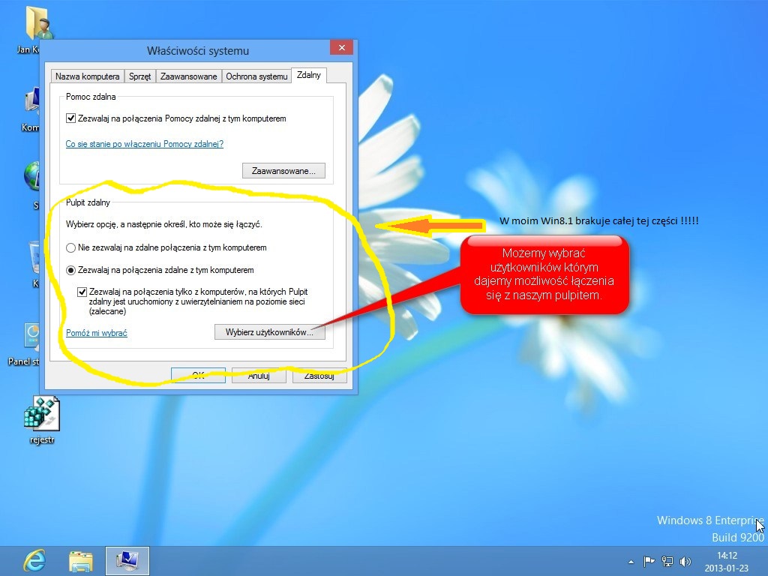Image resolution: width=768 pixels, height=576 pixels.
Task: Select the Komputer desktop icon
Action: point(32,109)
